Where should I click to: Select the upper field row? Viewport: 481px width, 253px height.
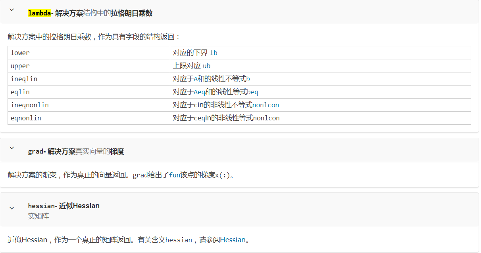pyautogui.click(x=20, y=65)
